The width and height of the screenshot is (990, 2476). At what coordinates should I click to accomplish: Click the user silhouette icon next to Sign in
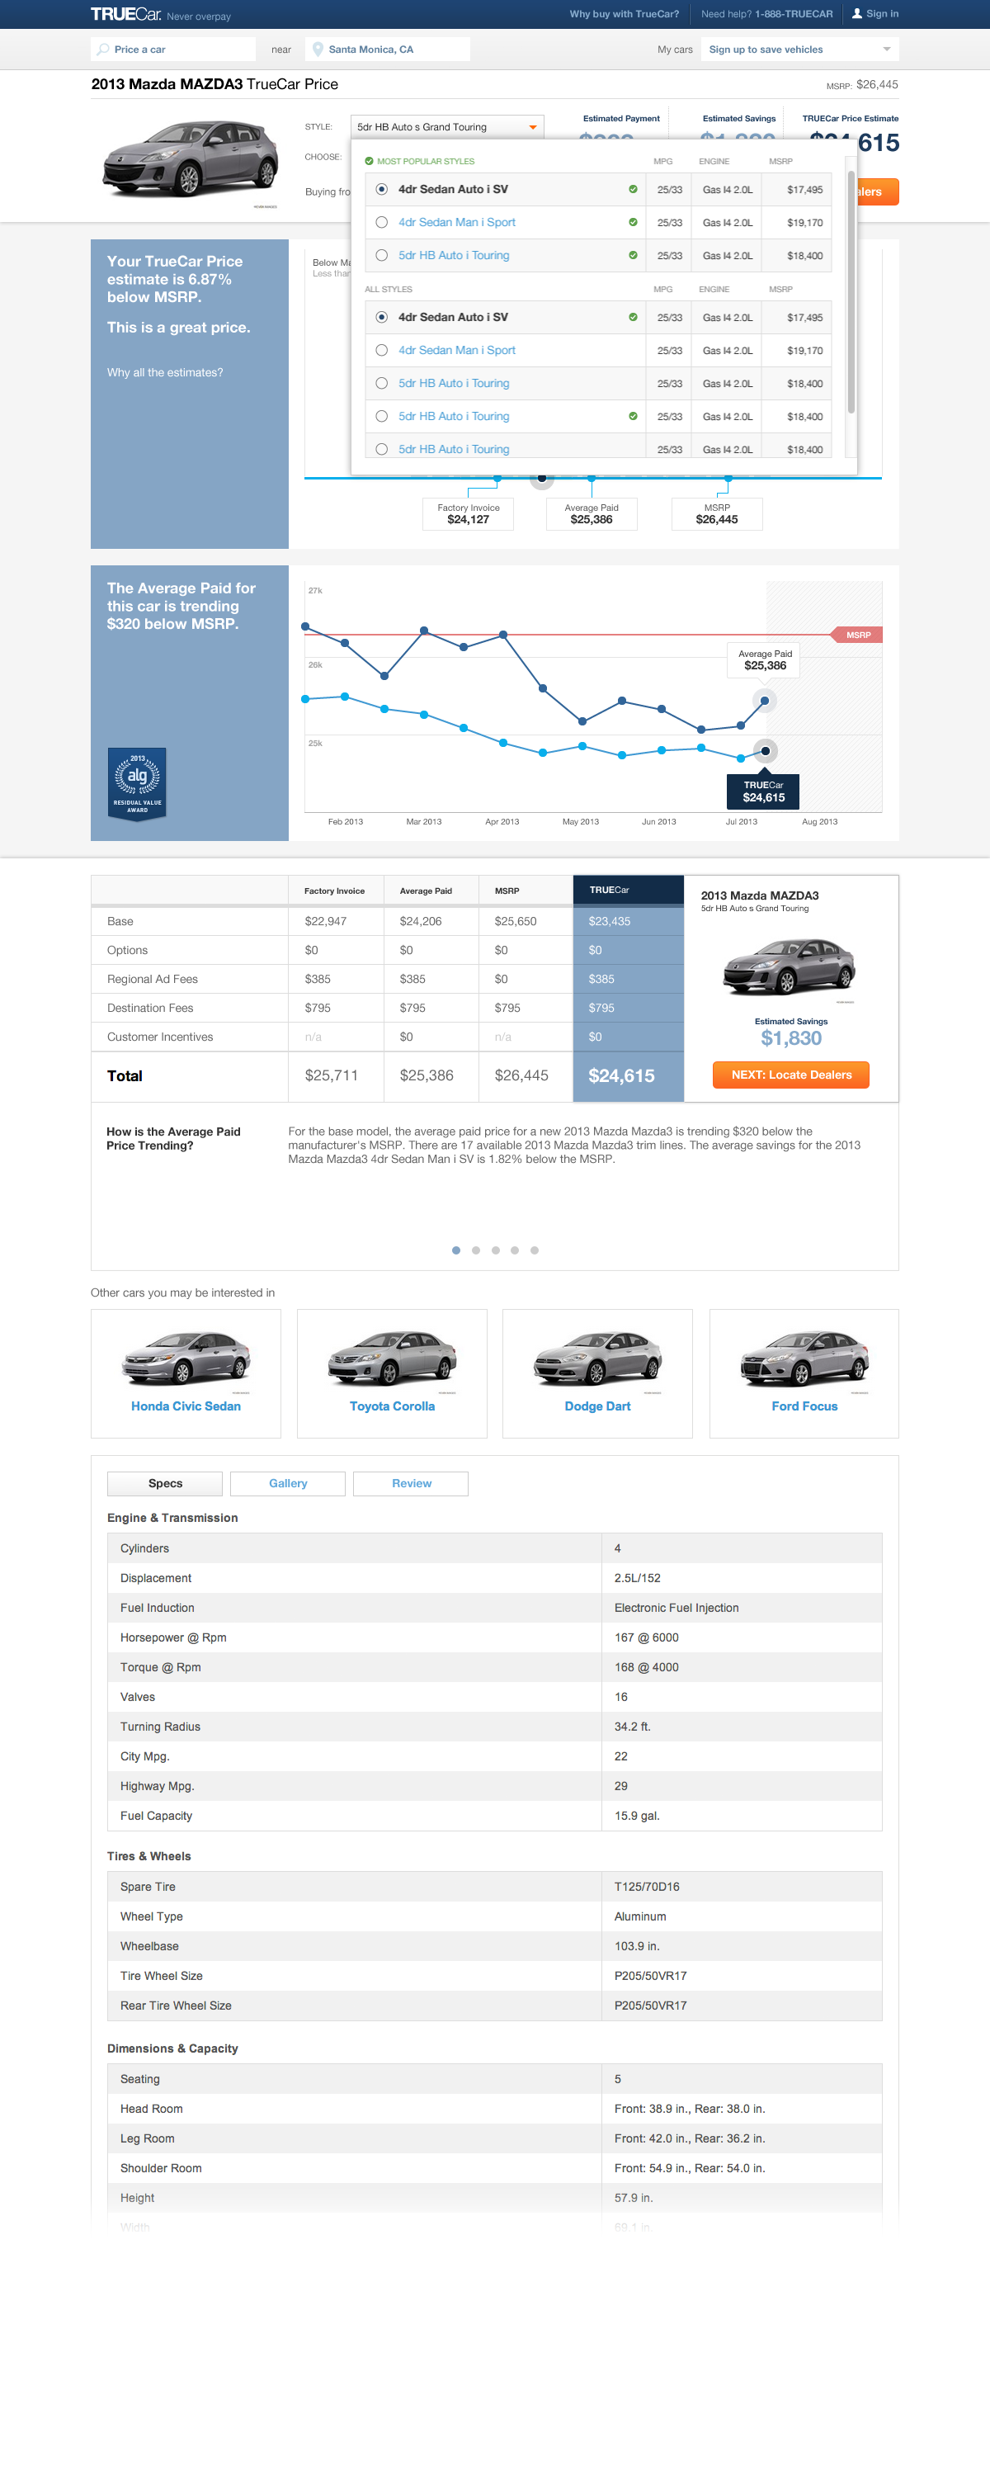[x=856, y=14]
